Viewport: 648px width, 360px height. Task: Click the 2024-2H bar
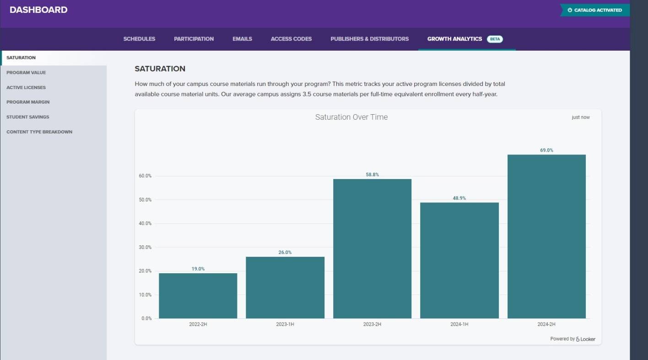point(546,236)
